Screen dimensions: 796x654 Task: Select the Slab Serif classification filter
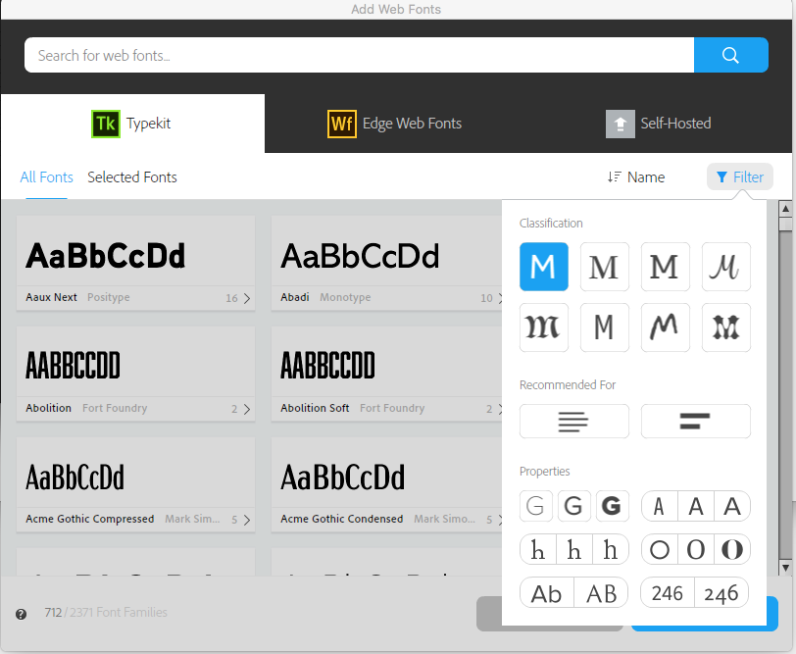(665, 267)
